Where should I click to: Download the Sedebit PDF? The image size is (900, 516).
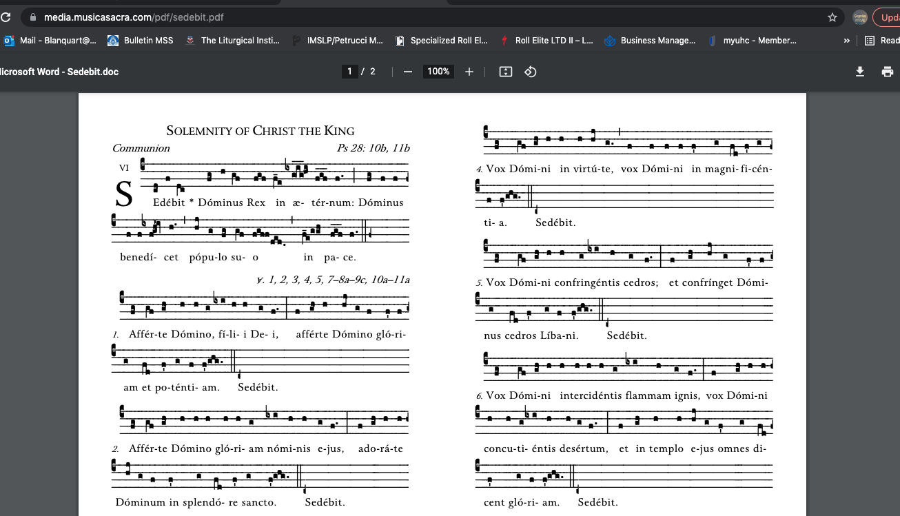(860, 72)
